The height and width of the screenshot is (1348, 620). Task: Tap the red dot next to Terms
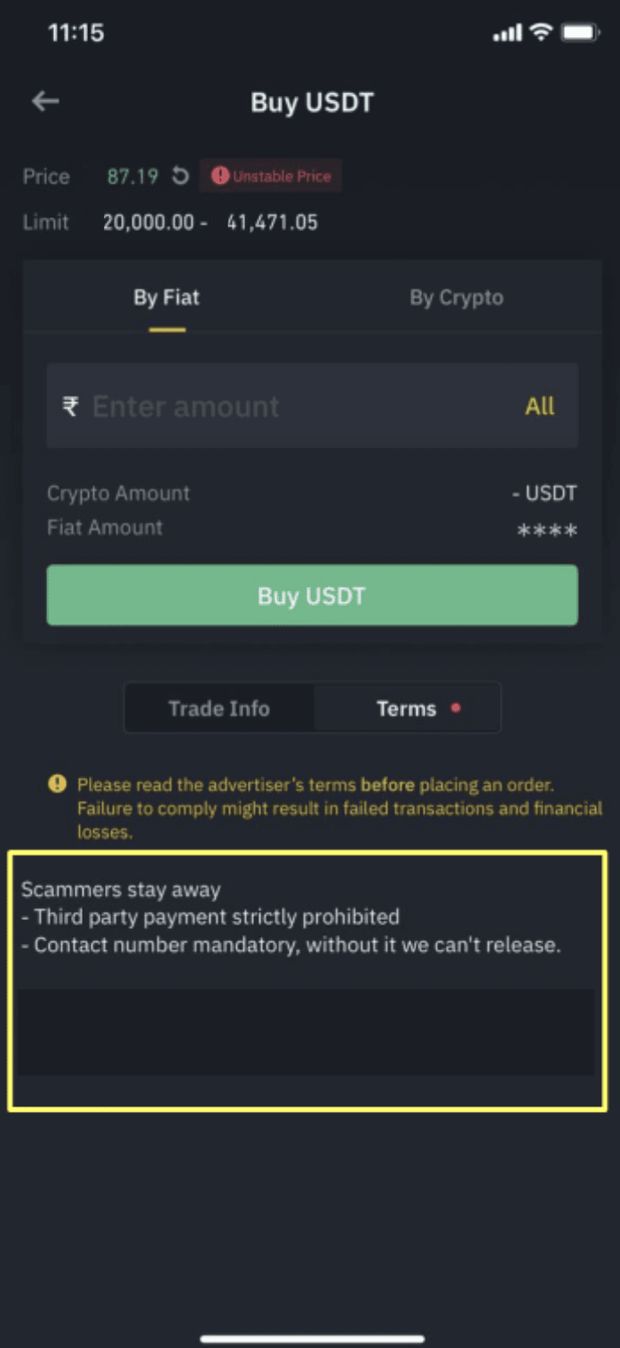(x=456, y=709)
